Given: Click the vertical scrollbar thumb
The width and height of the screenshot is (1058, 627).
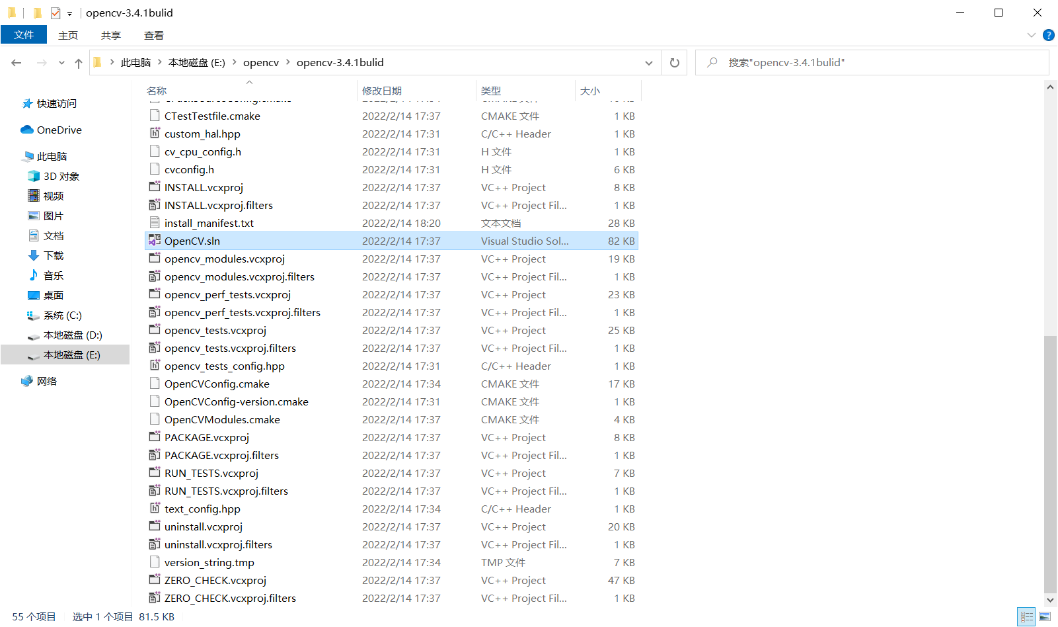Looking at the screenshot, I should pyautogui.click(x=1050, y=464).
